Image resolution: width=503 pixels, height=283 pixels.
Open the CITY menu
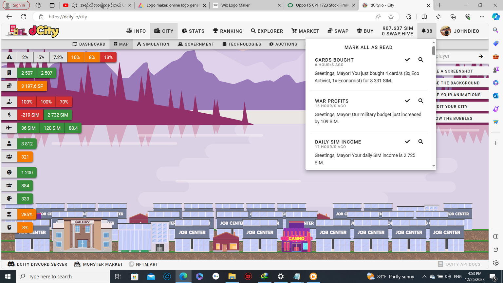[x=164, y=31]
